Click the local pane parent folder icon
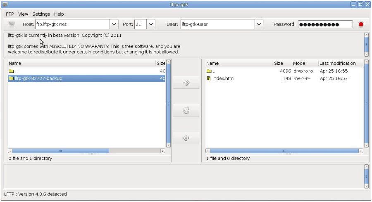 pos(11,71)
